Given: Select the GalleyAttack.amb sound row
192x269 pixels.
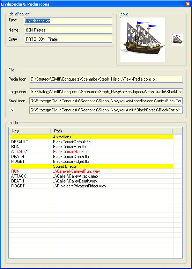Looking at the screenshot, I should click(x=92, y=176).
